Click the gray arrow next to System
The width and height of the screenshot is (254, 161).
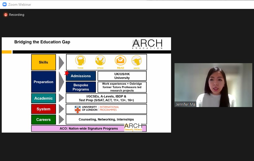point(61,109)
